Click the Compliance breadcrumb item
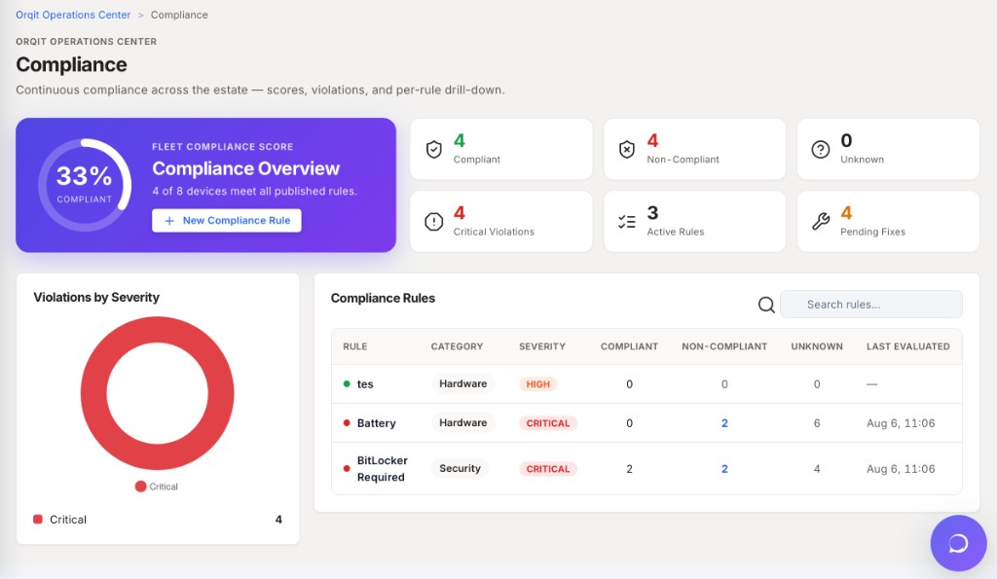This screenshot has width=997, height=579. (179, 15)
